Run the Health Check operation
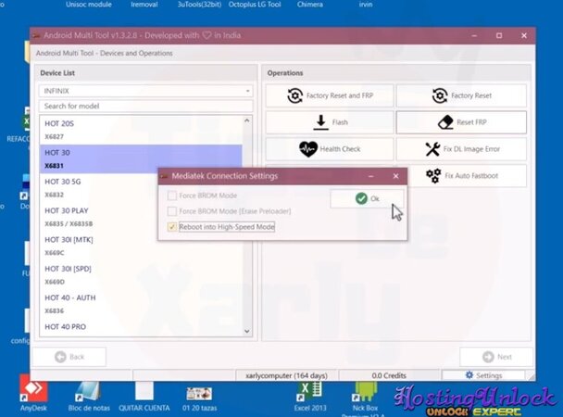The width and height of the screenshot is (563, 417). pos(329,149)
